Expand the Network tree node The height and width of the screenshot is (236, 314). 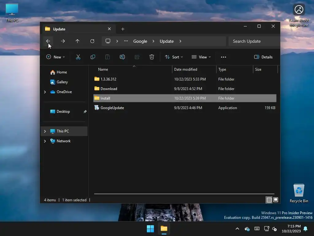(45, 141)
